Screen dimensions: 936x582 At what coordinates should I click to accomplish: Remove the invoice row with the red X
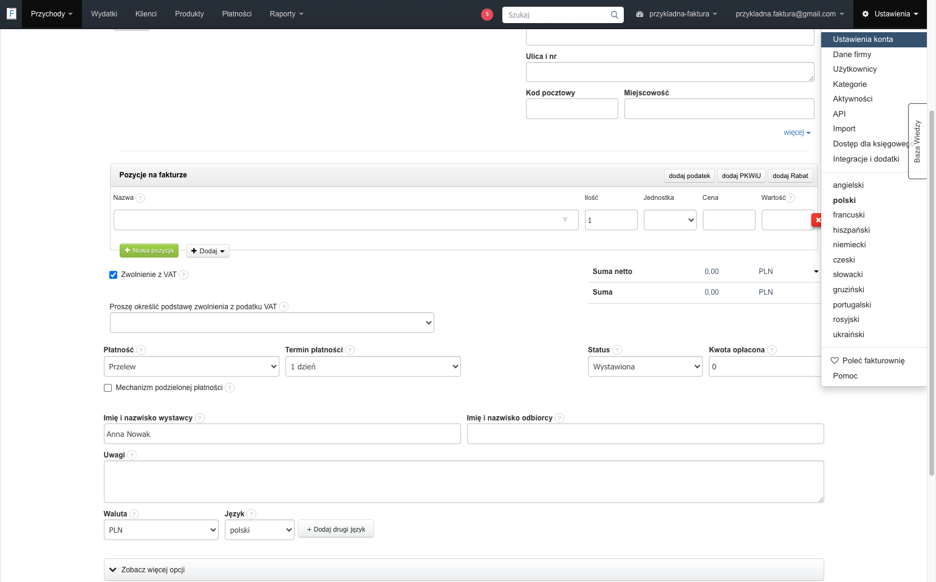[x=817, y=220]
